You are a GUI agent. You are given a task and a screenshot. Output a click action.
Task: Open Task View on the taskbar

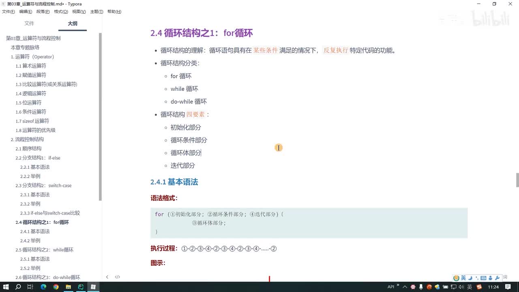pos(30,287)
